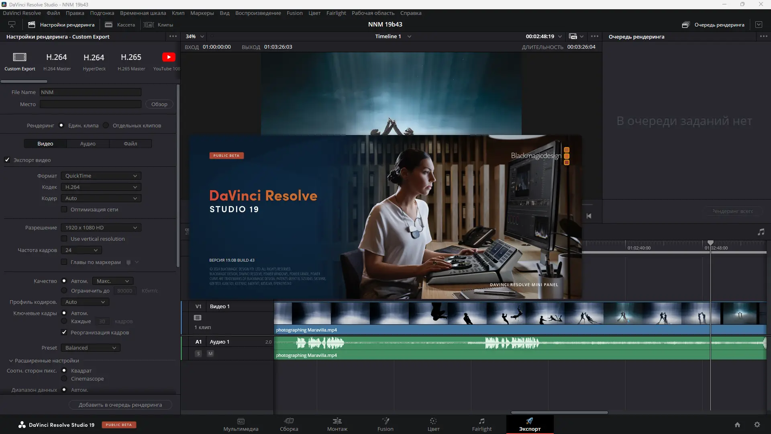771x434 pixels.
Task: Enable the network optimization checkbox
Action: 64,209
